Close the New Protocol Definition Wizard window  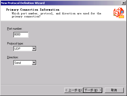(x=124, y=3)
